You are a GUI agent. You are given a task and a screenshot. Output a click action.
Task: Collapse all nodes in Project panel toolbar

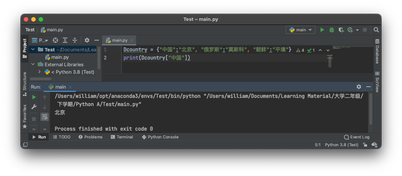(75, 40)
